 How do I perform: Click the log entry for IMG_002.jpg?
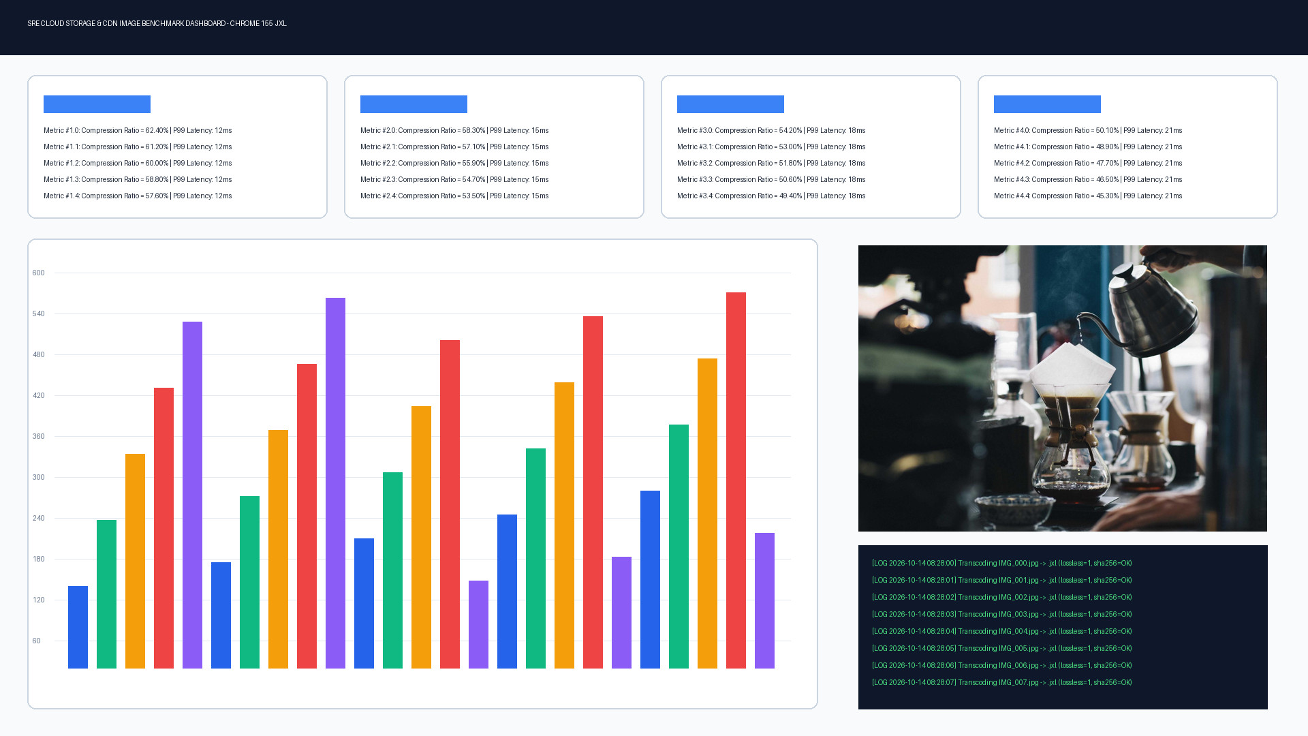coord(1002,597)
